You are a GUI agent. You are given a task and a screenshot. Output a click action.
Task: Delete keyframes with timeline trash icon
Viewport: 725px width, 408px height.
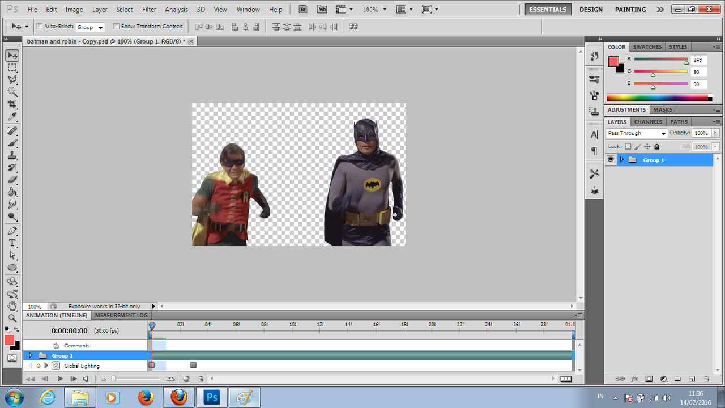[201, 379]
